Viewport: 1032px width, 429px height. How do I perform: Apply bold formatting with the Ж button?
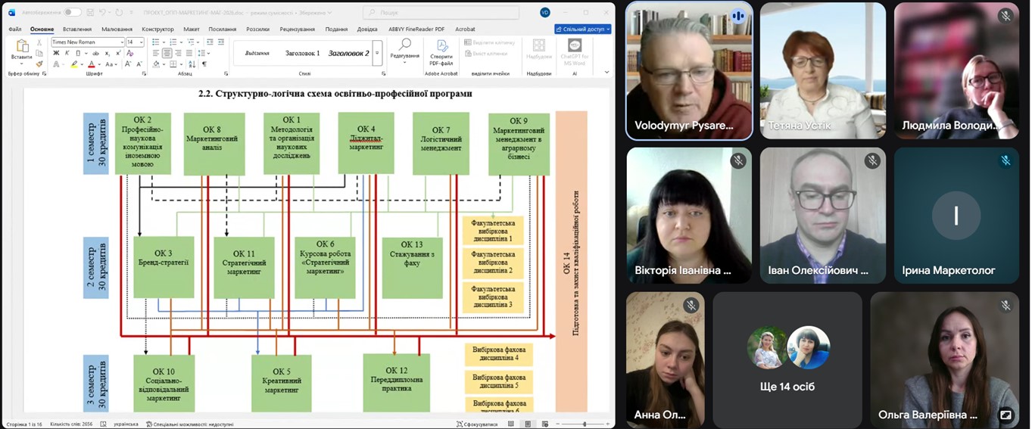56,53
